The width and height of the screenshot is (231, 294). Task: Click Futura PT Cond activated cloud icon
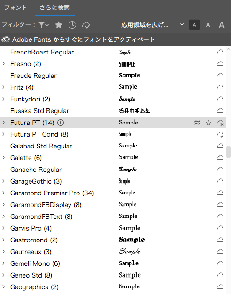[x=220, y=134]
